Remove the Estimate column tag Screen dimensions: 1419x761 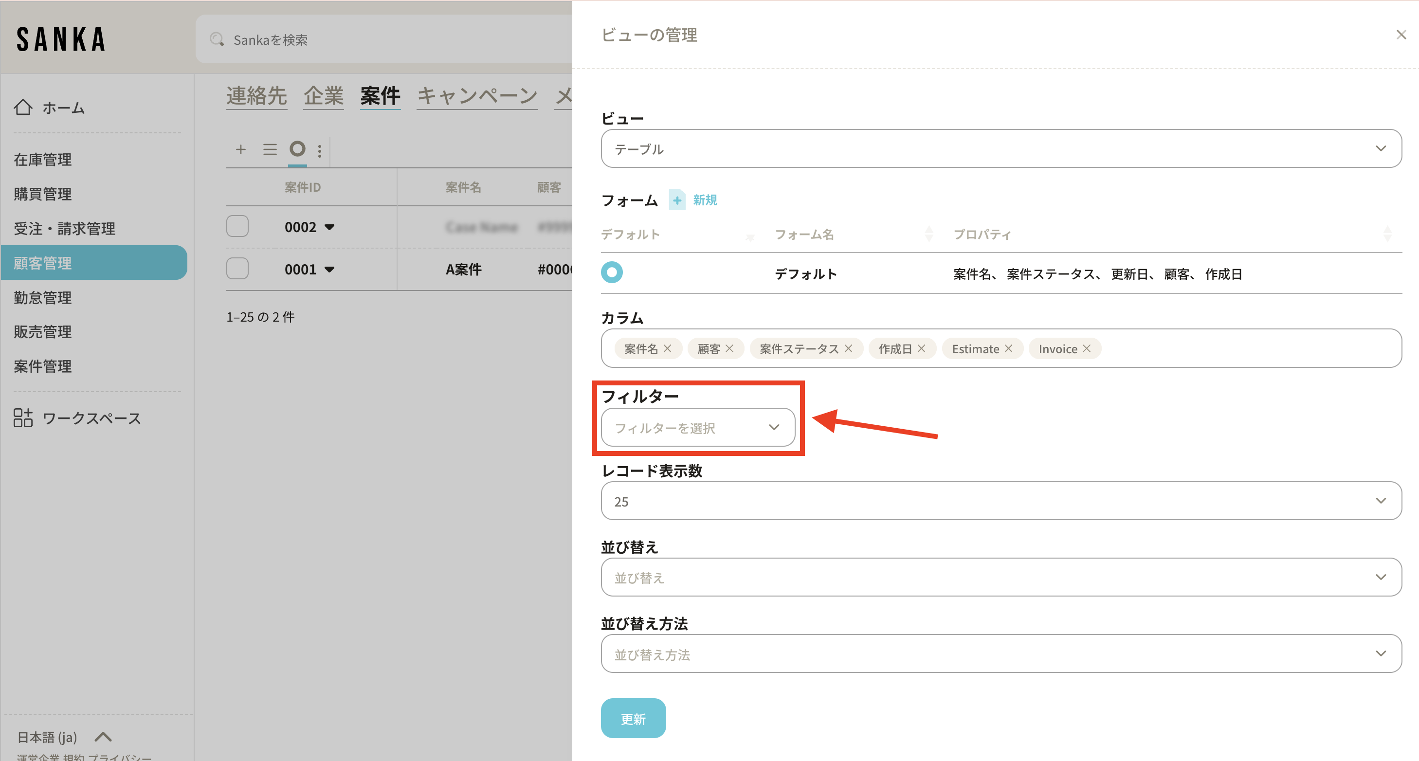click(1009, 348)
